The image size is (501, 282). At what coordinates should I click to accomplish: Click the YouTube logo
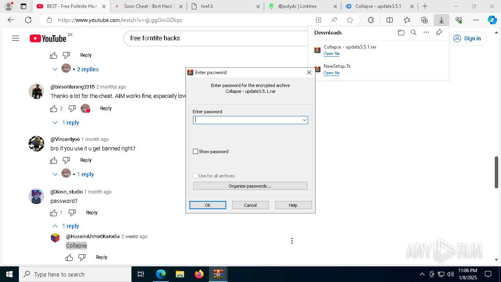tap(48, 38)
